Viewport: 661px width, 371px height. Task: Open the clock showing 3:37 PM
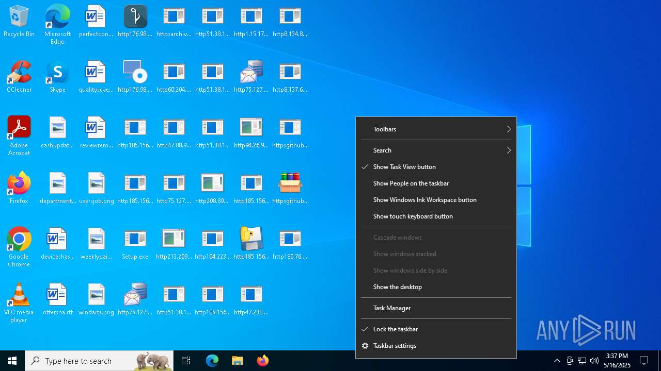click(x=617, y=361)
